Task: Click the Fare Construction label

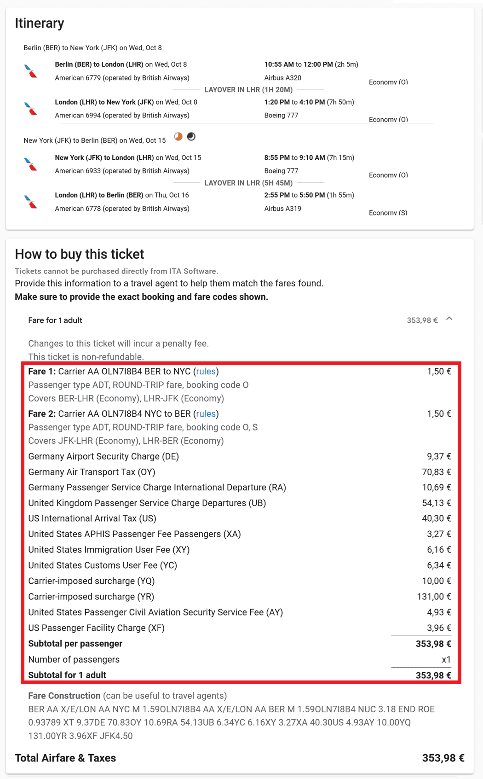Action: (x=64, y=696)
